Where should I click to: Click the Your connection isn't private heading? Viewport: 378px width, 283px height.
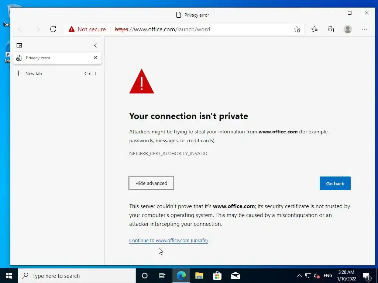pos(189,116)
